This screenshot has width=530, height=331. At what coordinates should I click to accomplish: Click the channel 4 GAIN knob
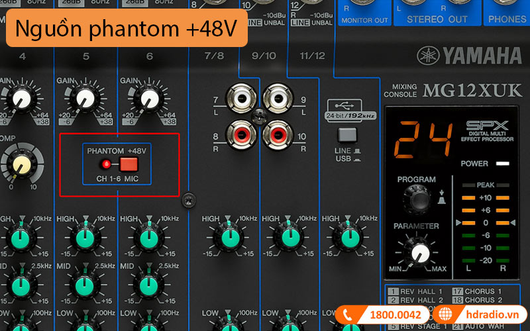22,99
